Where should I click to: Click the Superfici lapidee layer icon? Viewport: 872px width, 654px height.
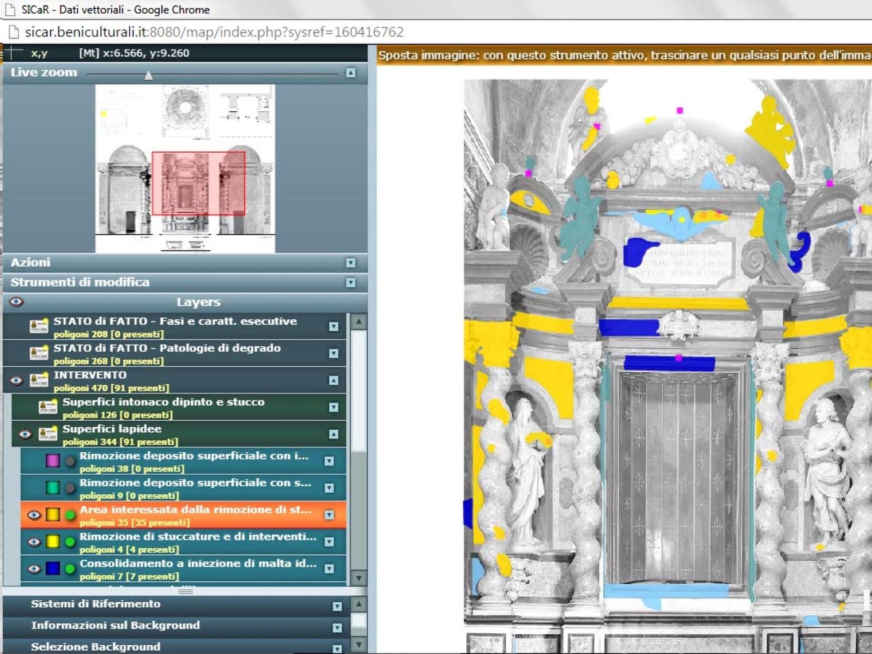pos(48,433)
